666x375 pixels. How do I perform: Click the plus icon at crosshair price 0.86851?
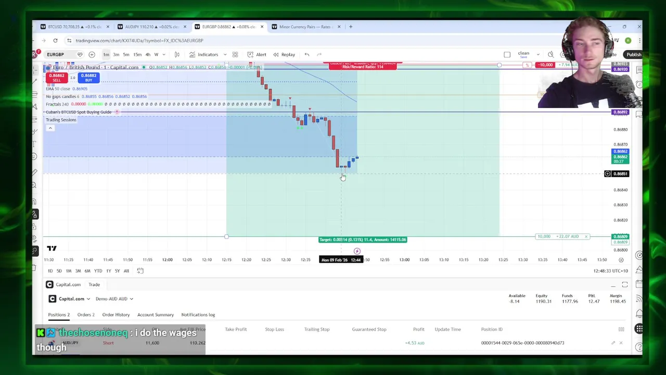[x=607, y=173]
